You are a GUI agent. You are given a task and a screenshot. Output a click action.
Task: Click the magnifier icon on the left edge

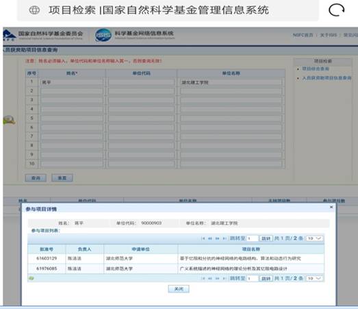[x=9, y=120]
